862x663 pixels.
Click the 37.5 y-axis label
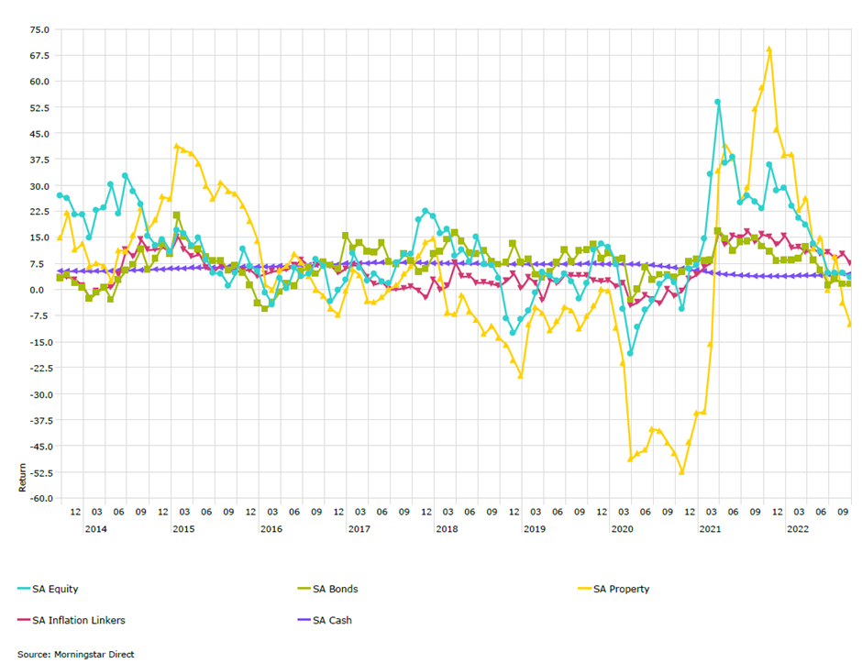tap(39, 160)
